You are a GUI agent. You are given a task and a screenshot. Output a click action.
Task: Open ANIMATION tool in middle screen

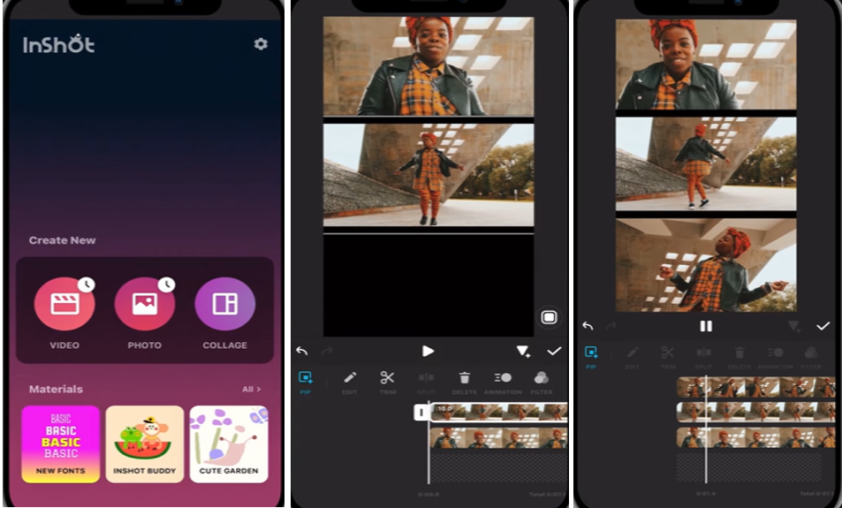(x=503, y=383)
